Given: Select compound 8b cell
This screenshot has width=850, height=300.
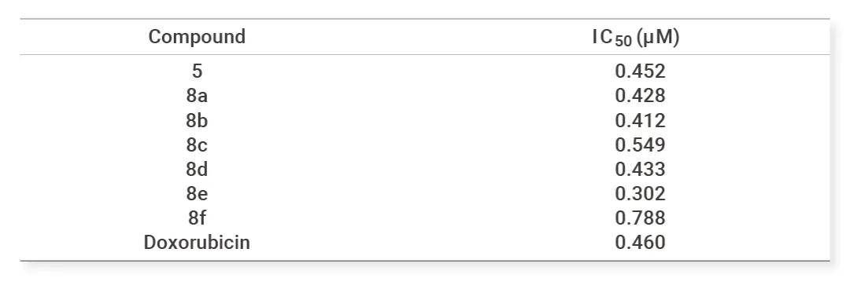Looking at the screenshot, I should [197, 120].
